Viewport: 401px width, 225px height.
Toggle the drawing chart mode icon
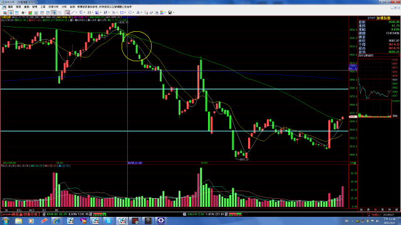[67, 12]
